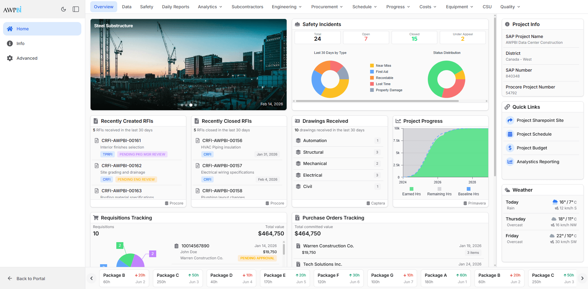588x289 pixels.
Task: Click the Quick Links chain icon
Action: coord(507,107)
